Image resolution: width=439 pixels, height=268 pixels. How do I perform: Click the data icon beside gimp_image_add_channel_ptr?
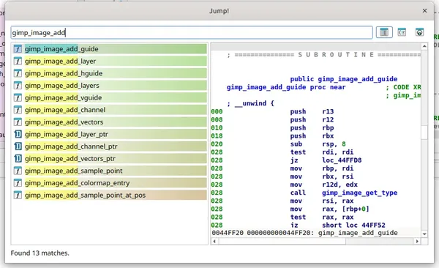coord(18,146)
